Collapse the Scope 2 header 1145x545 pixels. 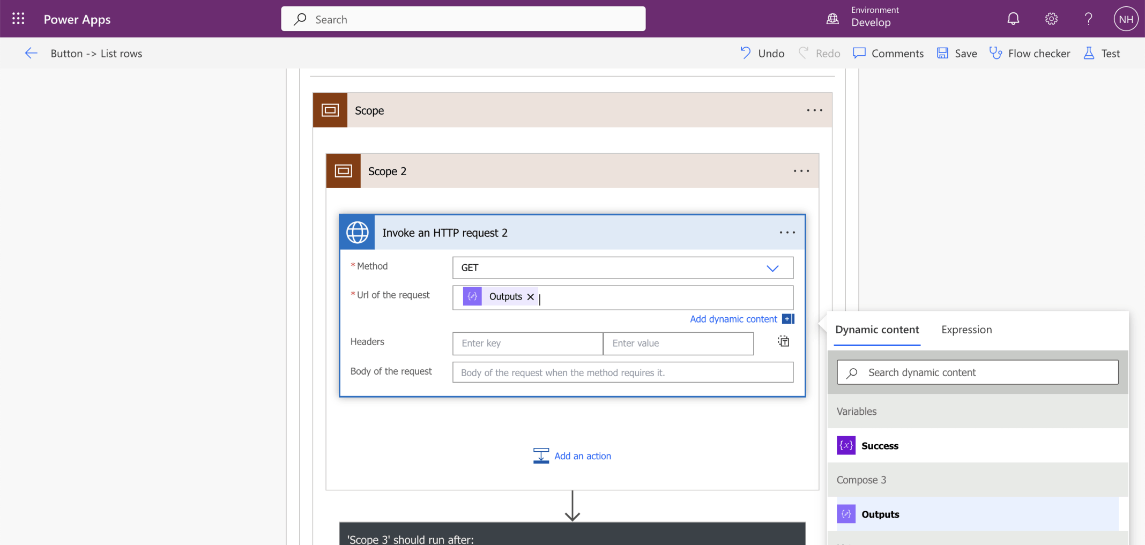click(572, 171)
